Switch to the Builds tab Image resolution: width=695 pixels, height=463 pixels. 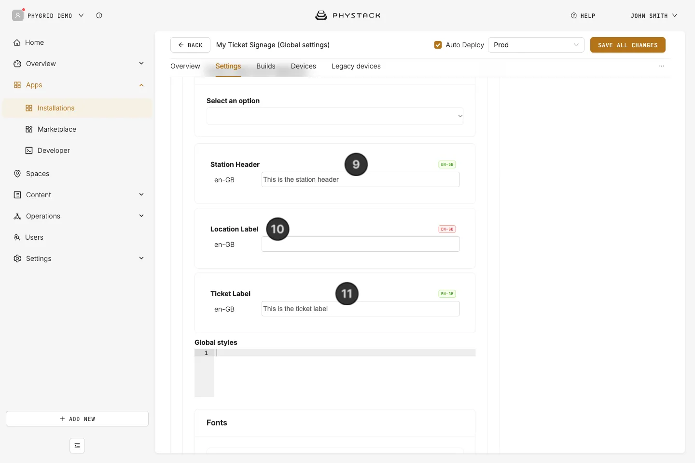[x=266, y=66]
